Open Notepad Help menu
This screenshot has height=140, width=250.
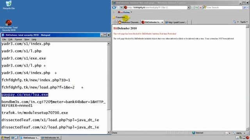(34, 39)
